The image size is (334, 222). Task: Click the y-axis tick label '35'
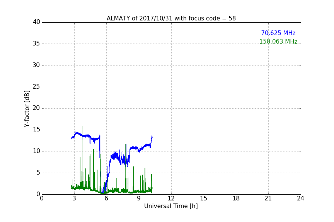[x=36, y=44]
